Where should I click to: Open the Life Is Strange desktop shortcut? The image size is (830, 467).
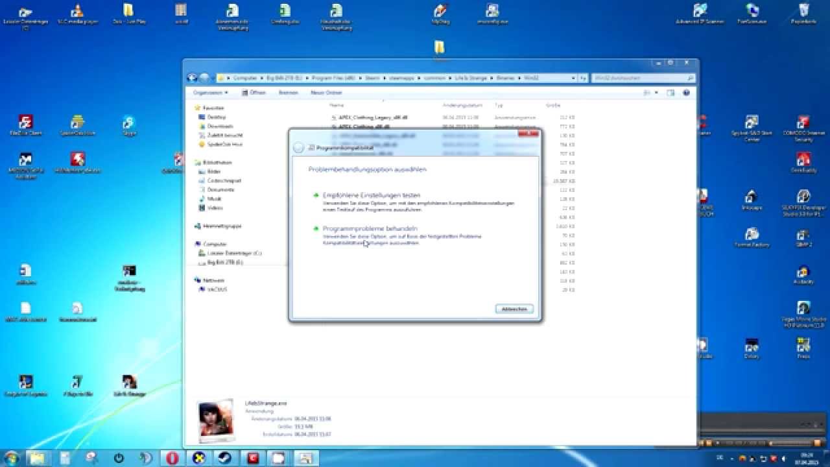point(129,386)
